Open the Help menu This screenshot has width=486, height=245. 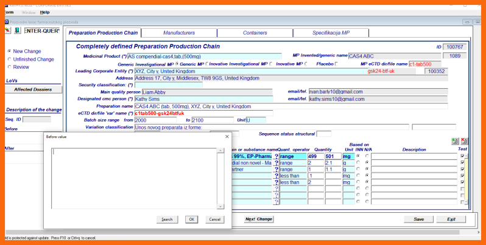(x=45, y=12)
